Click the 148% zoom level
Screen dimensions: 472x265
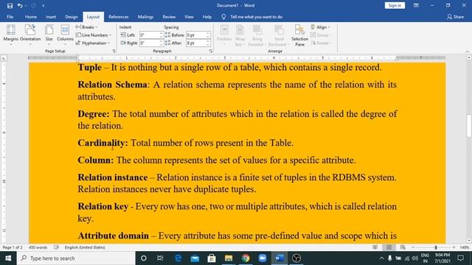[x=465, y=247]
